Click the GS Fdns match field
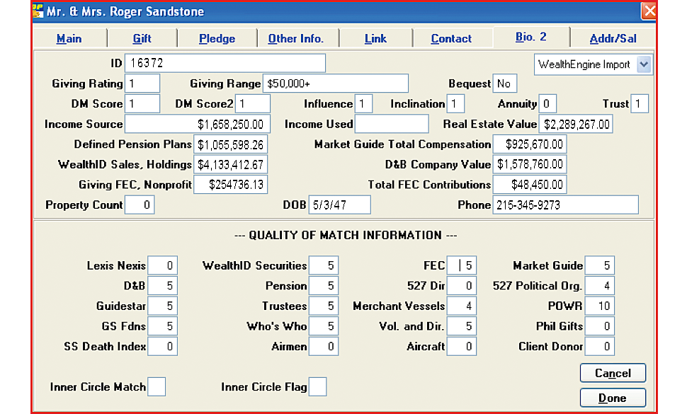This screenshot has height=414, width=687. [163, 326]
